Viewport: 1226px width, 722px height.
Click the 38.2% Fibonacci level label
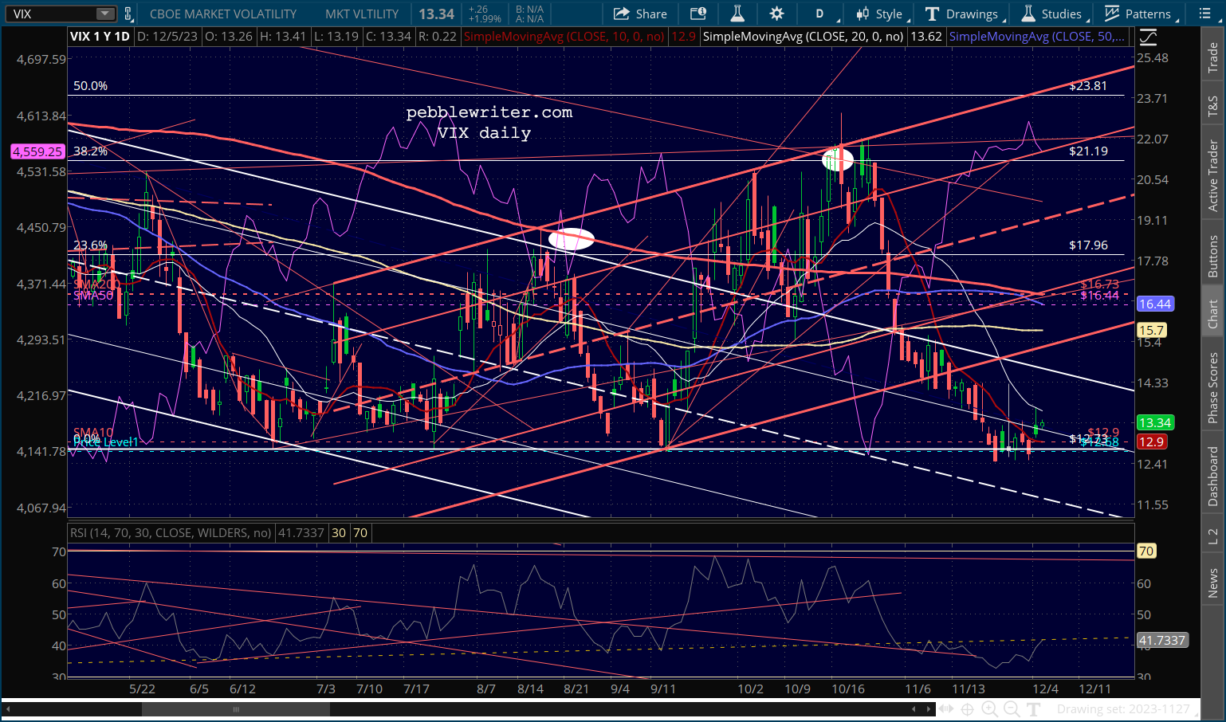(x=90, y=151)
